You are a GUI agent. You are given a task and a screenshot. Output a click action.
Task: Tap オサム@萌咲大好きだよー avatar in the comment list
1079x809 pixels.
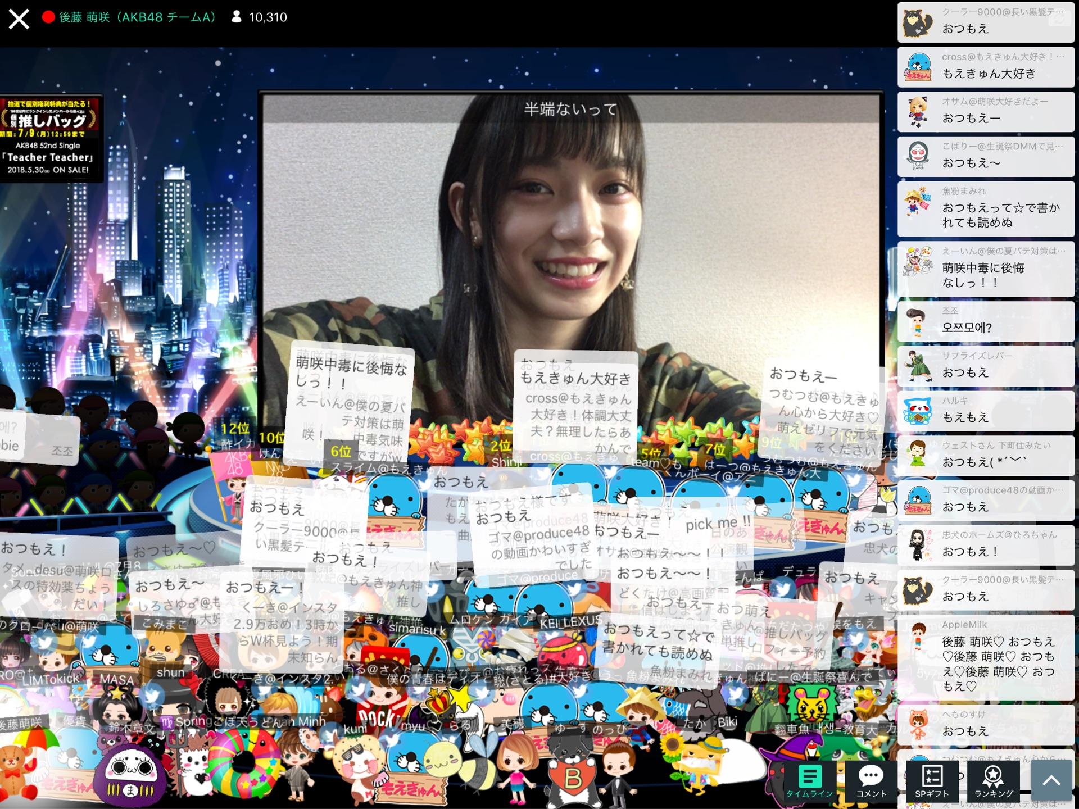[x=918, y=111]
